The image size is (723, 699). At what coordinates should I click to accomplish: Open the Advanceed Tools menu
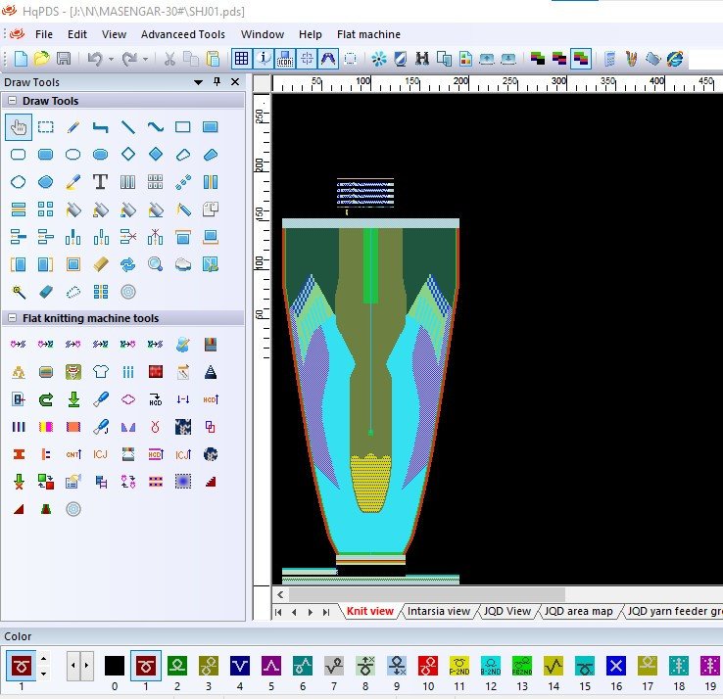182,34
